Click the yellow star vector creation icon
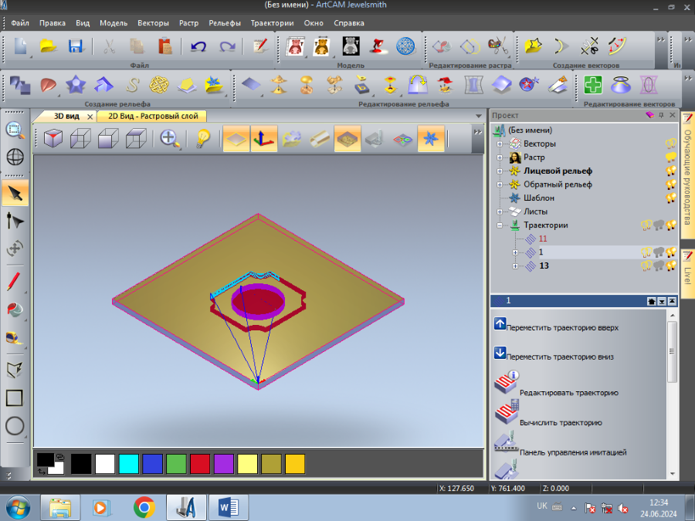This screenshot has height=521, width=695. pyautogui.click(x=532, y=46)
